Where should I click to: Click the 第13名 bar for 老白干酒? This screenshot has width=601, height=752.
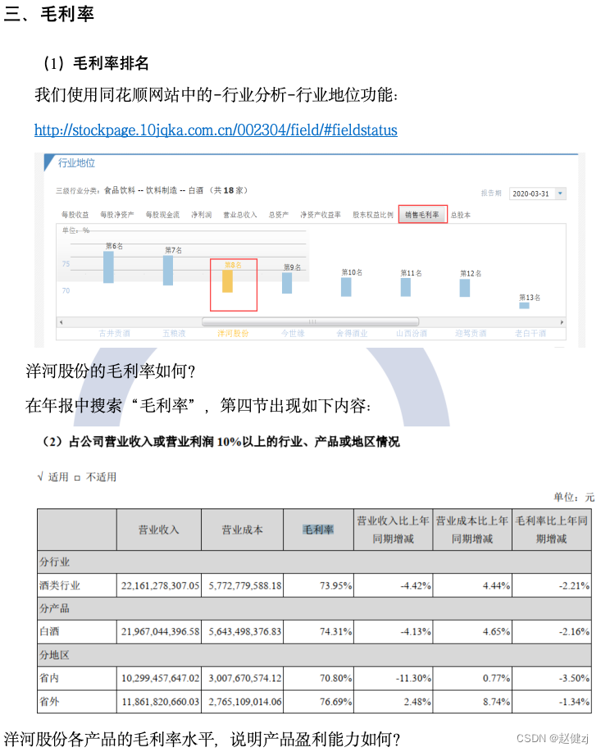point(524,306)
